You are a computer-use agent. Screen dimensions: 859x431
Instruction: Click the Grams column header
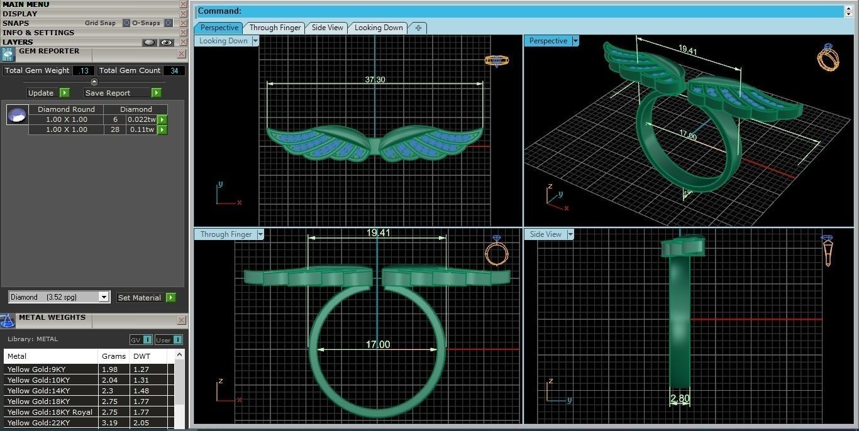[x=114, y=356]
